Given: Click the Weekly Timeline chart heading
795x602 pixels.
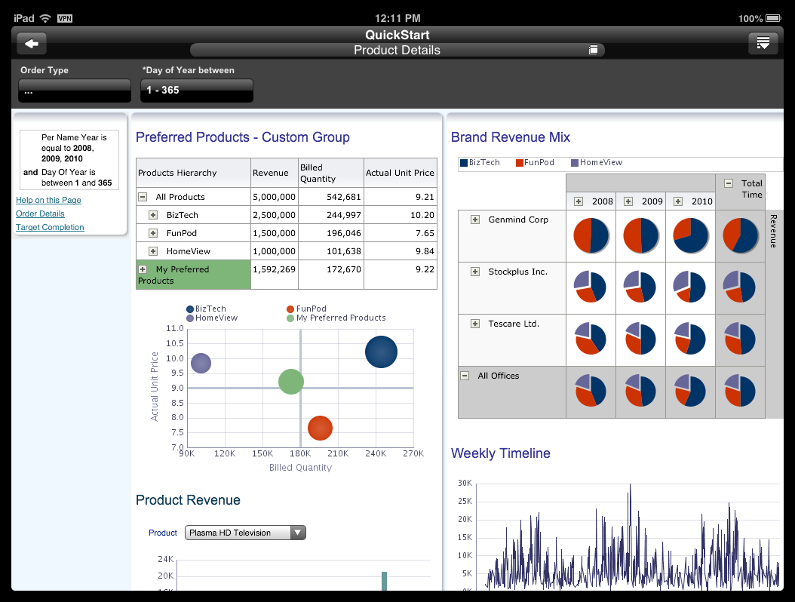Looking at the screenshot, I should point(500,453).
